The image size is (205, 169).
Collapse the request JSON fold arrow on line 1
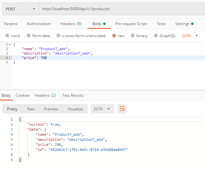click(x=10, y=44)
